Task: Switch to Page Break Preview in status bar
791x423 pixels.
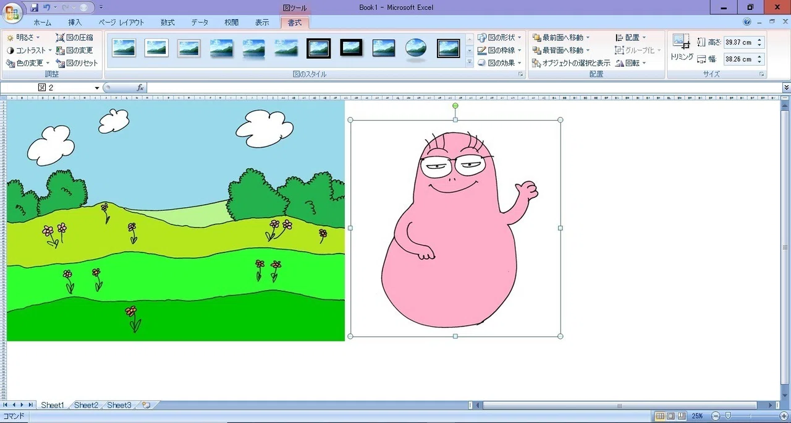Action: (x=682, y=416)
